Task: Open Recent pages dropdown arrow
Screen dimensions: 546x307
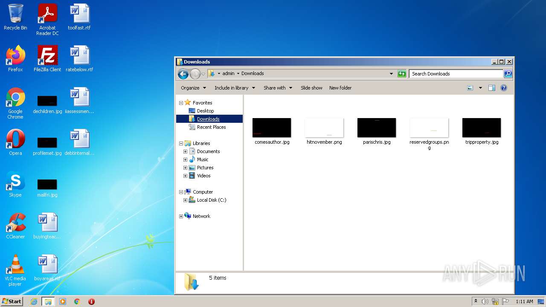Action: [x=203, y=74]
